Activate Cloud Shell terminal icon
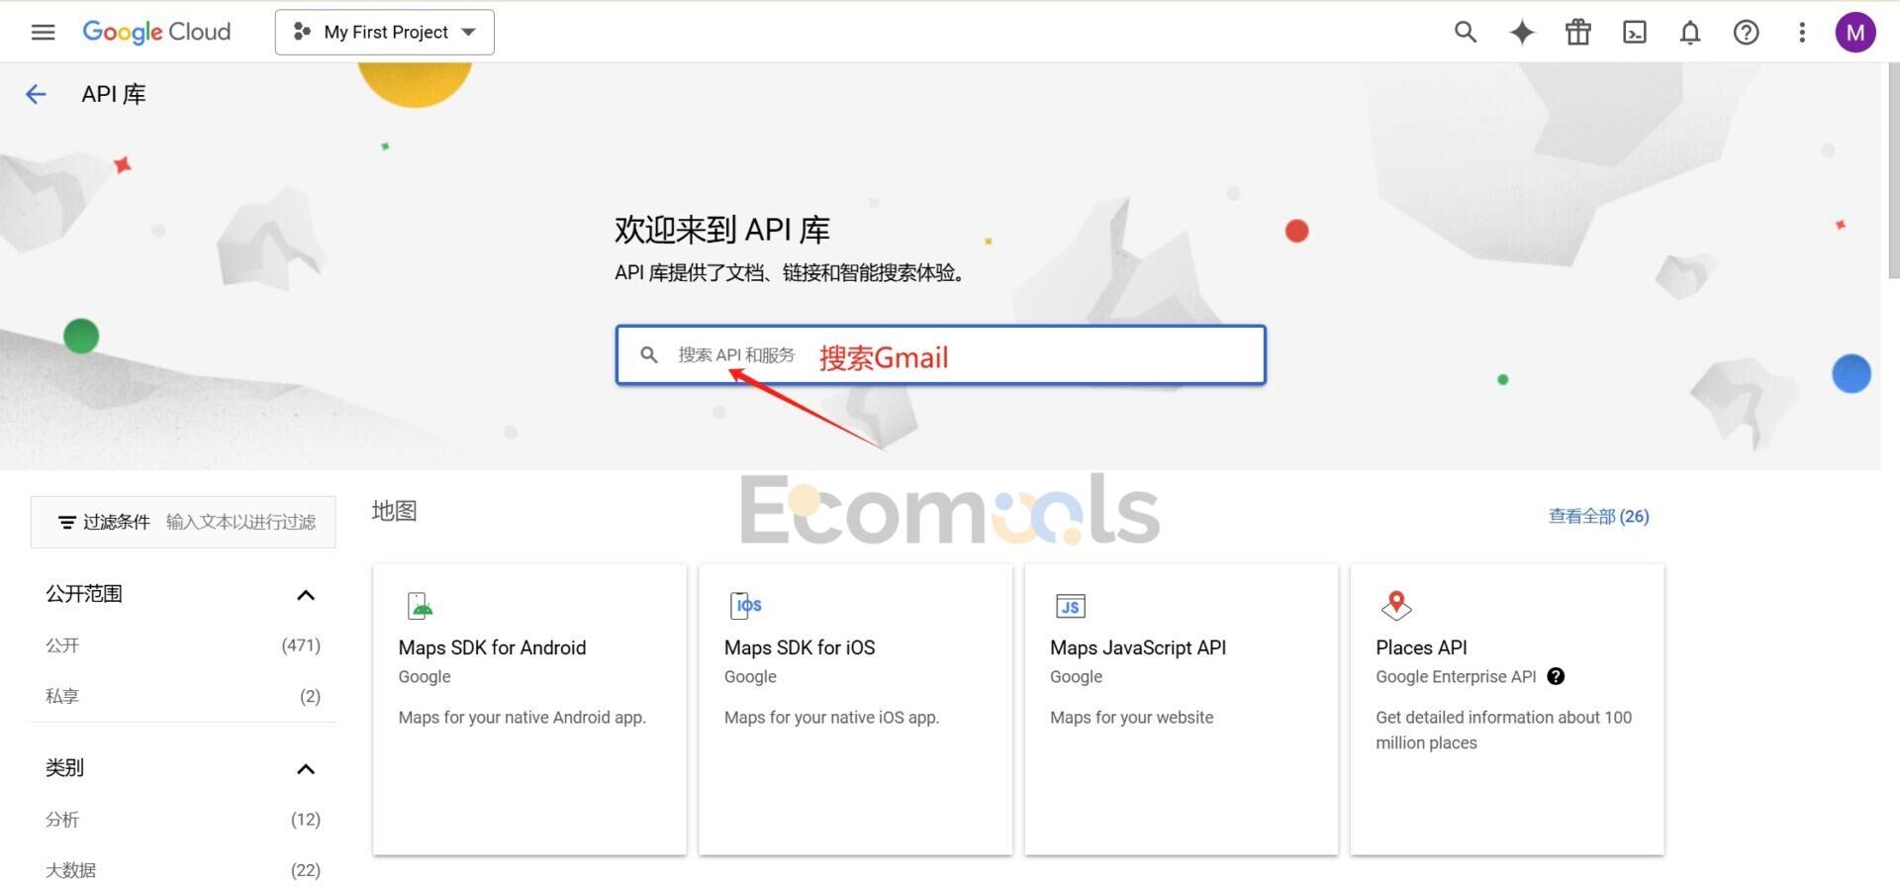The image size is (1900, 887). 1635,33
